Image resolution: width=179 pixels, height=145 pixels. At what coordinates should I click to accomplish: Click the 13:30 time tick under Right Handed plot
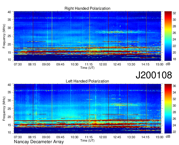point(131,64)
